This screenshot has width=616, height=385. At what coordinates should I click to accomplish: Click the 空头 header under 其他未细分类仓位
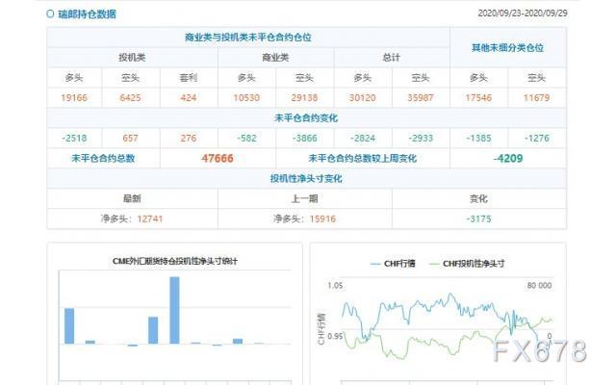tap(536, 78)
